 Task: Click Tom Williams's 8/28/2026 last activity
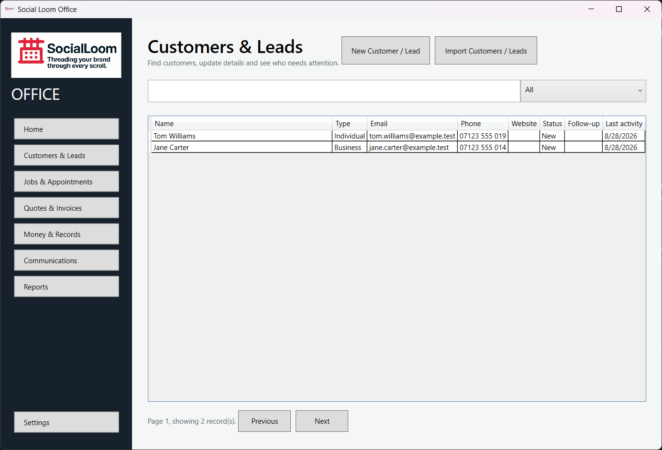point(624,136)
